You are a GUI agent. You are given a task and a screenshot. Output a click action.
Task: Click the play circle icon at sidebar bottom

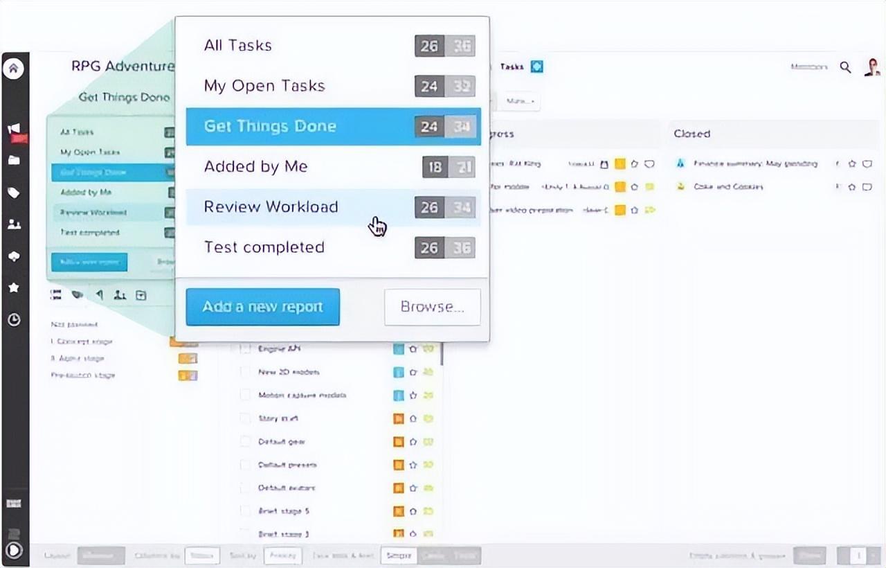tap(14, 550)
